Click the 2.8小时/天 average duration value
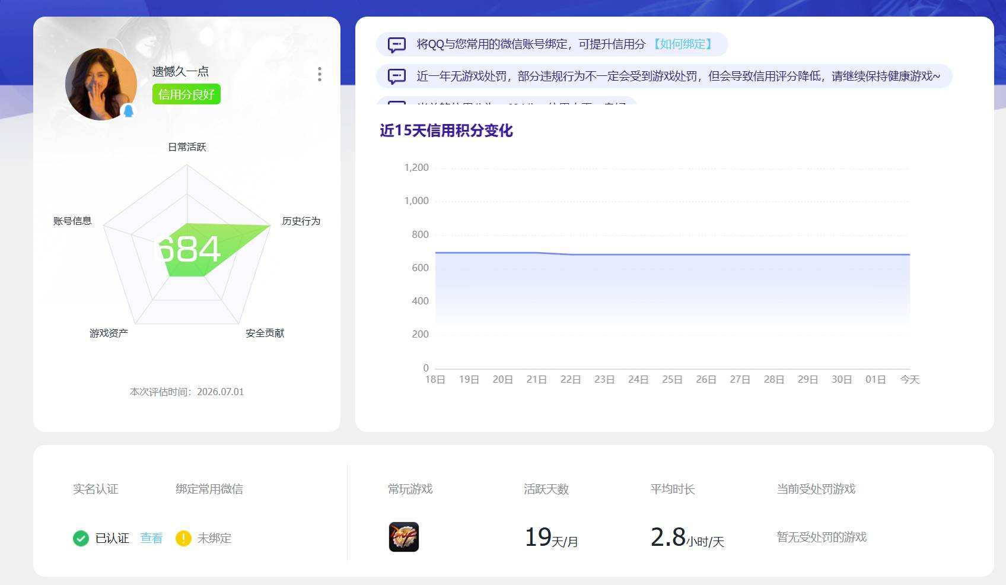The height and width of the screenshot is (585, 1006). tap(687, 538)
